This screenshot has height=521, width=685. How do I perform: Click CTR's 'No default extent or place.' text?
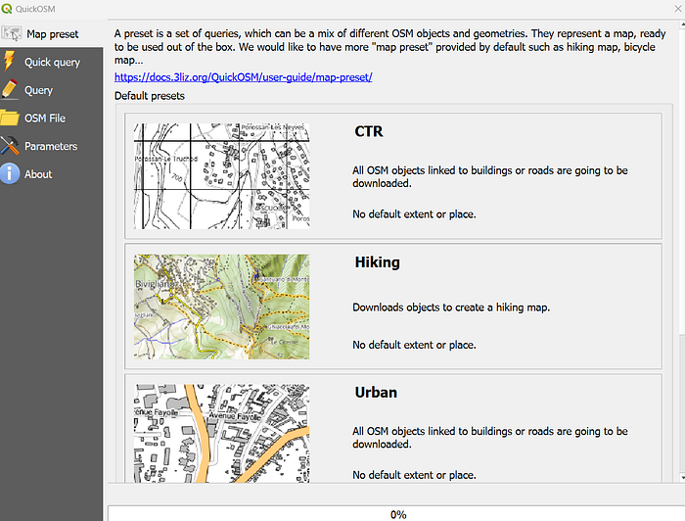tap(414, 214)
